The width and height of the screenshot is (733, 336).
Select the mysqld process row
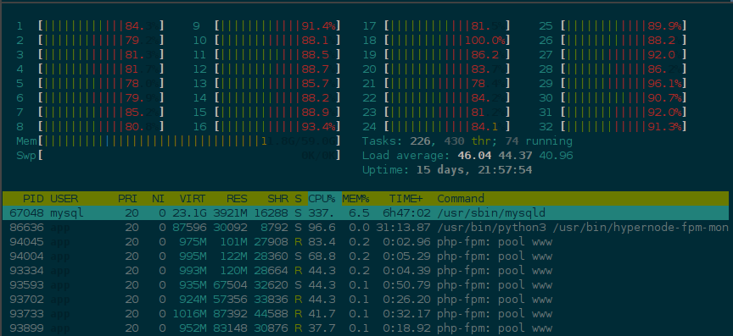tap(366, 213)
